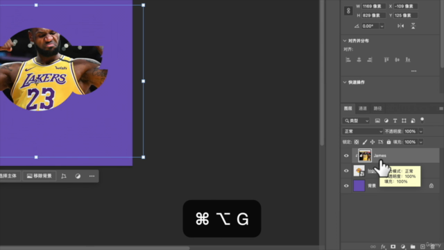Create new fill or adjustment layer
Screen dimensions: 444x250
point(403,247)
